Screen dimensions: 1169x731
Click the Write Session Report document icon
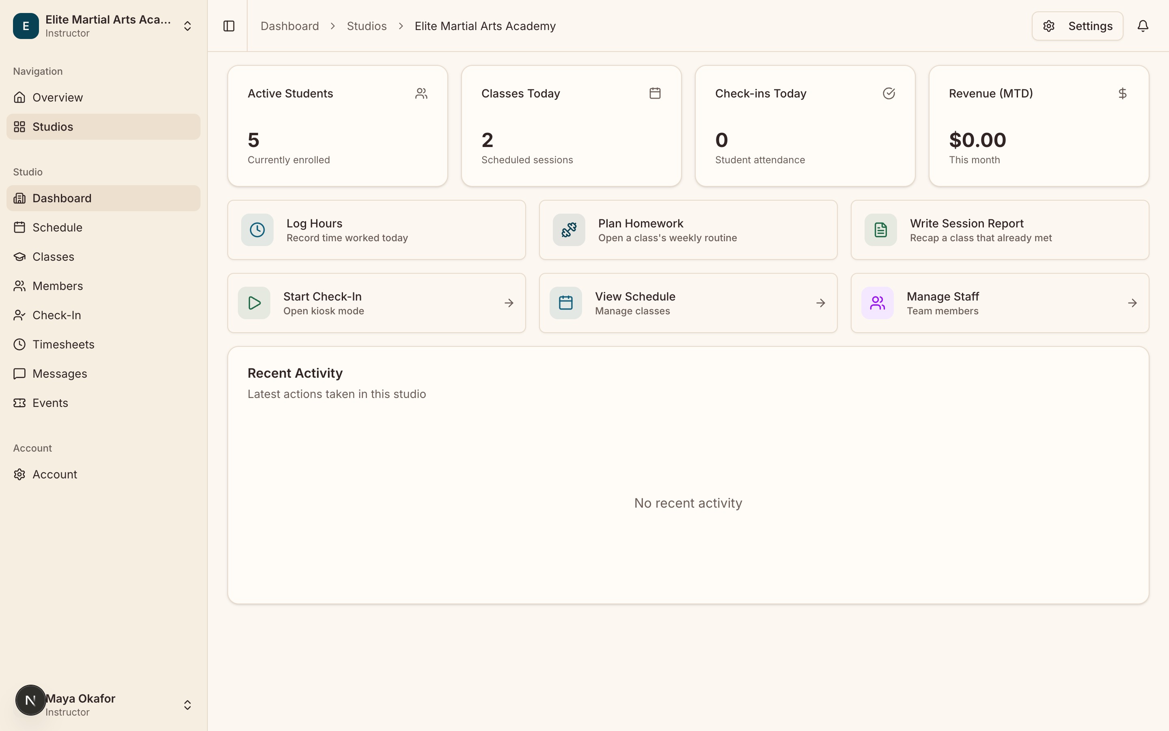[x=881, y=229]
